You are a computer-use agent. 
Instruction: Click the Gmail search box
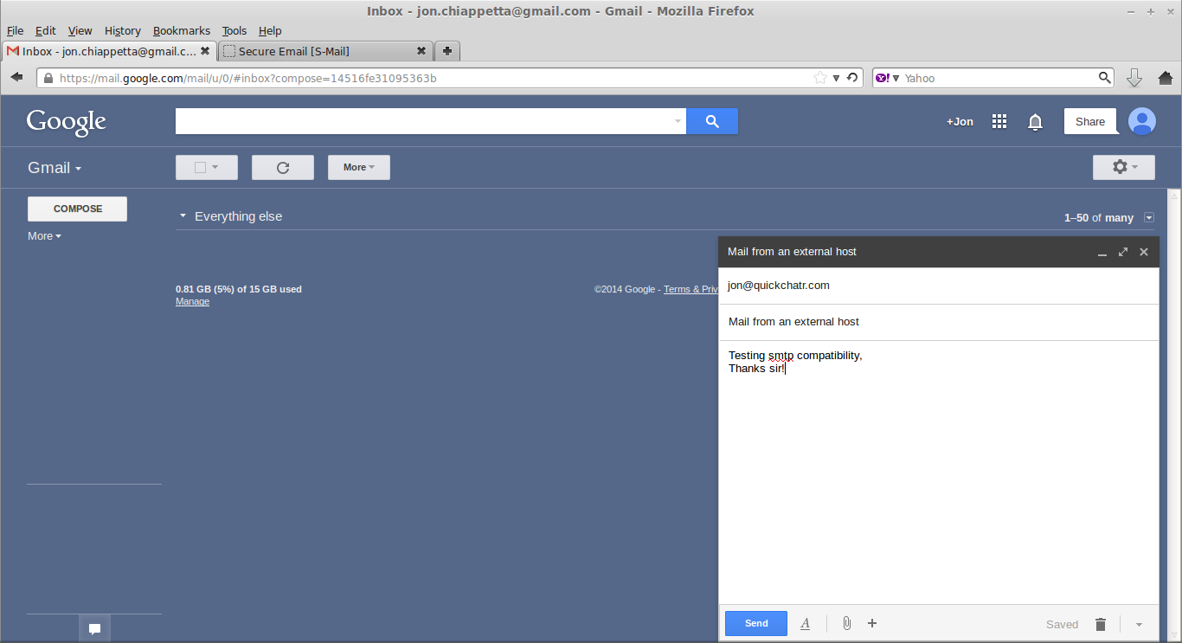(424, 121)
